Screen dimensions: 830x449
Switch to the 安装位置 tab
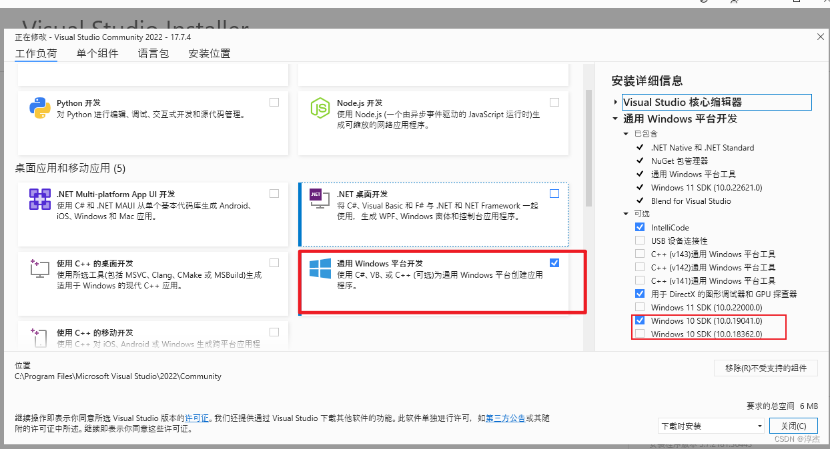[210, 53]
